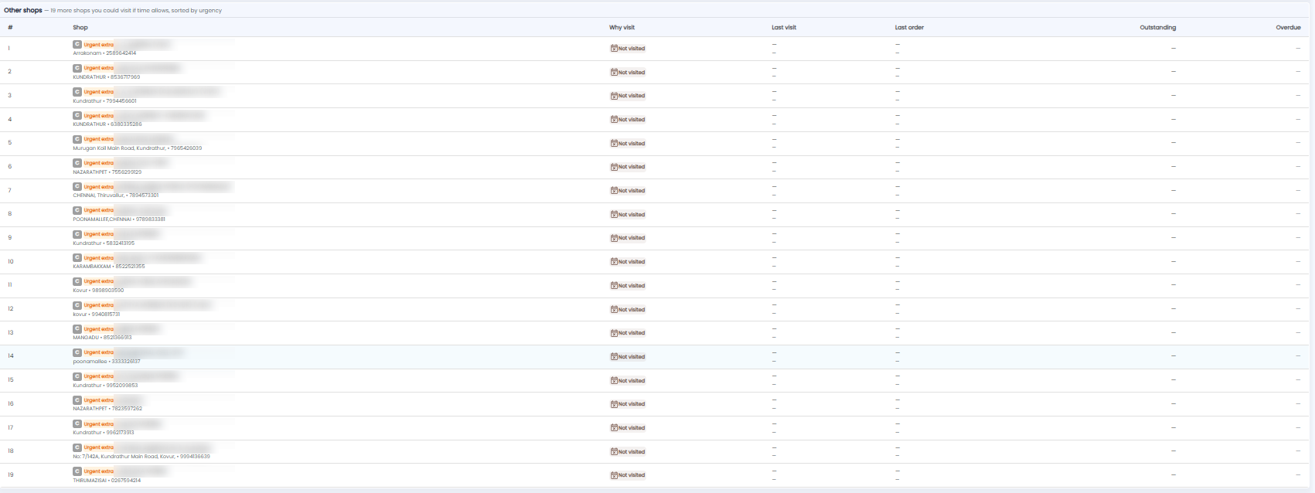The image size is (1315, 493).
Task: Click the C badge in Murugan Koil Main Road row
Action: (77, 139)
